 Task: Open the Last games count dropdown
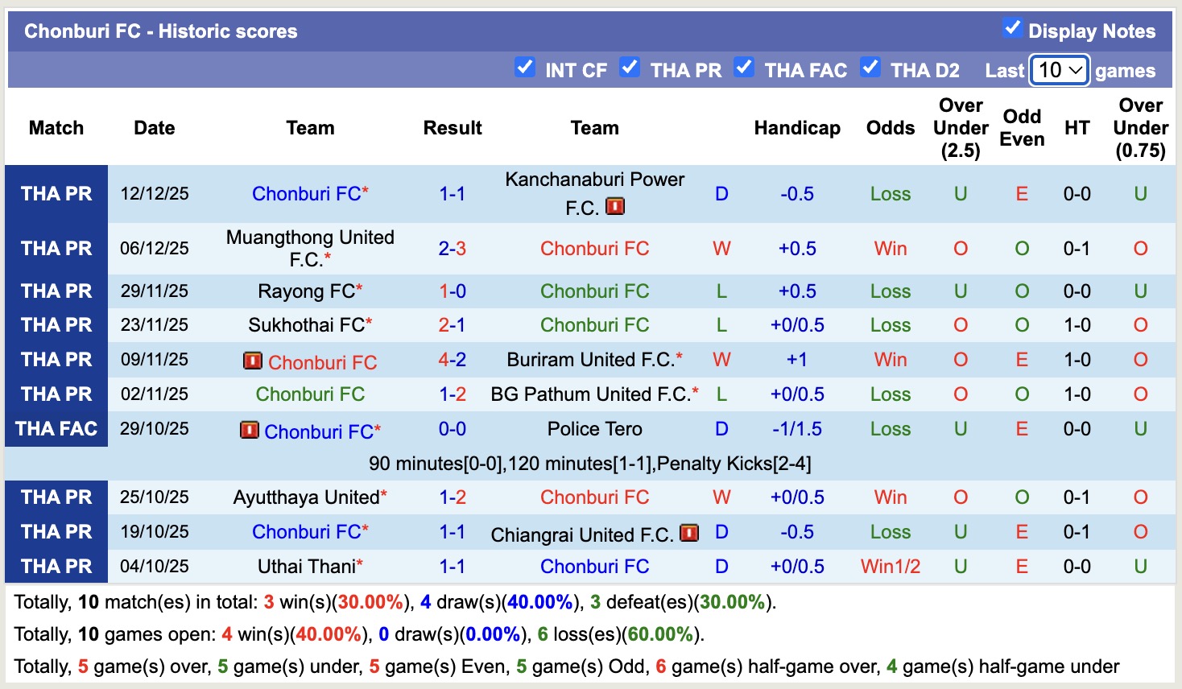click(1059, 71)
